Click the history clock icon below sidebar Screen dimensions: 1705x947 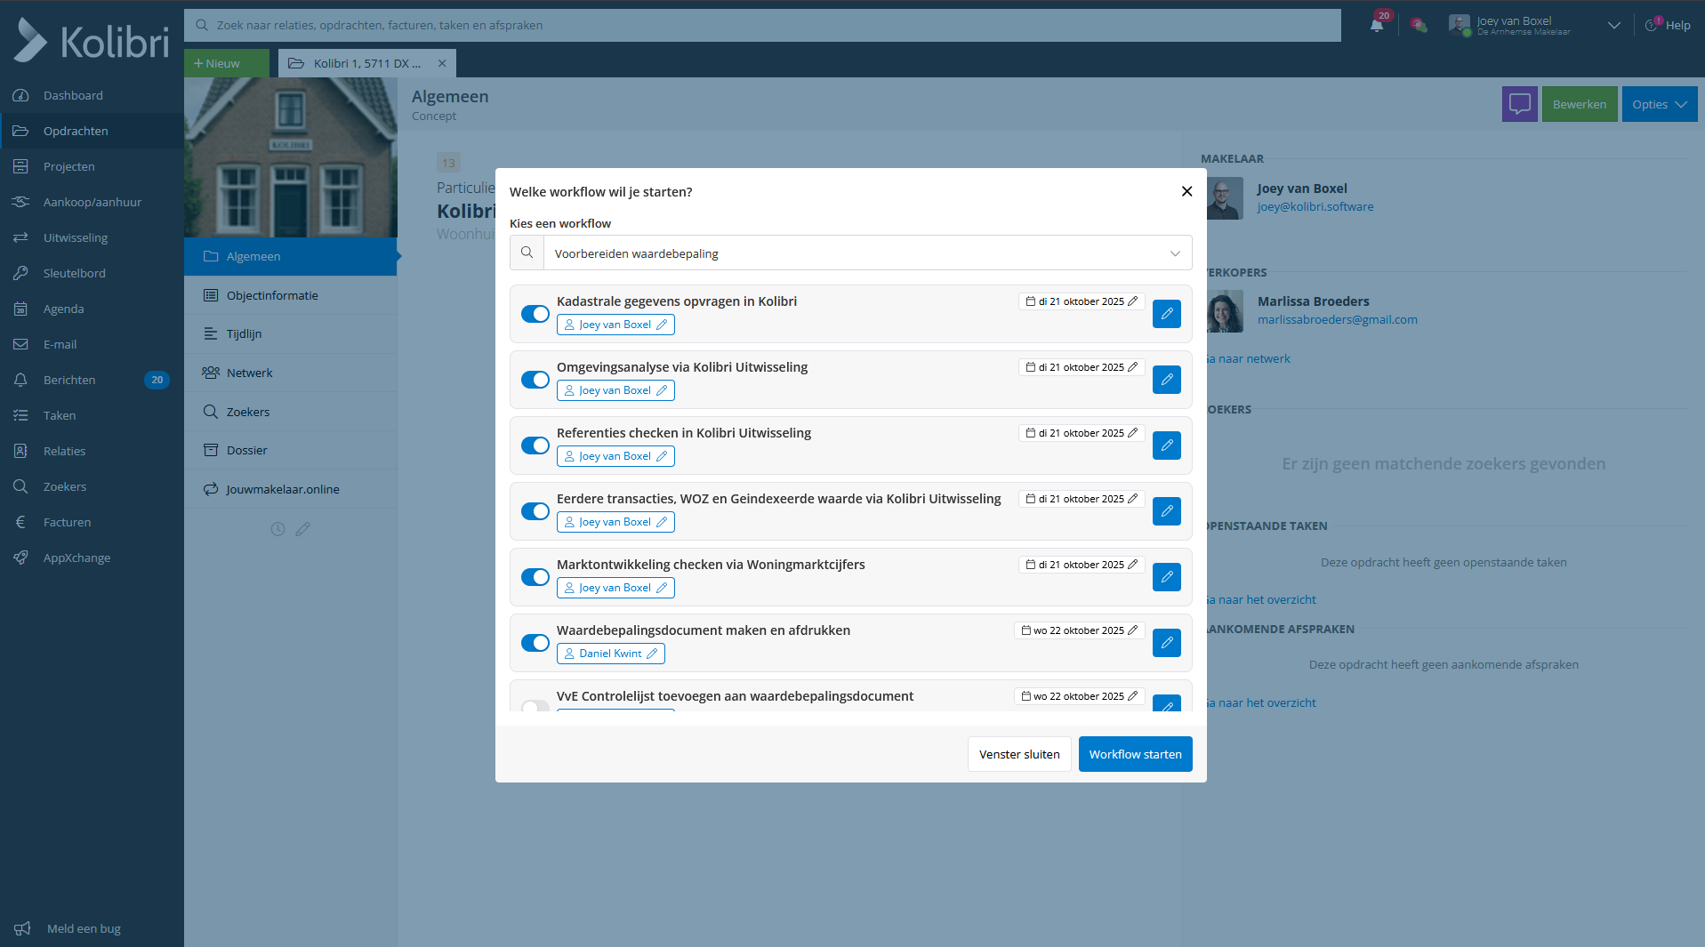[x=277, y=529]
